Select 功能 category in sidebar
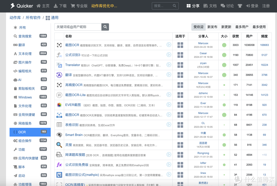The height and width of the screenshot is (186, 277). (x=30, y=149)
